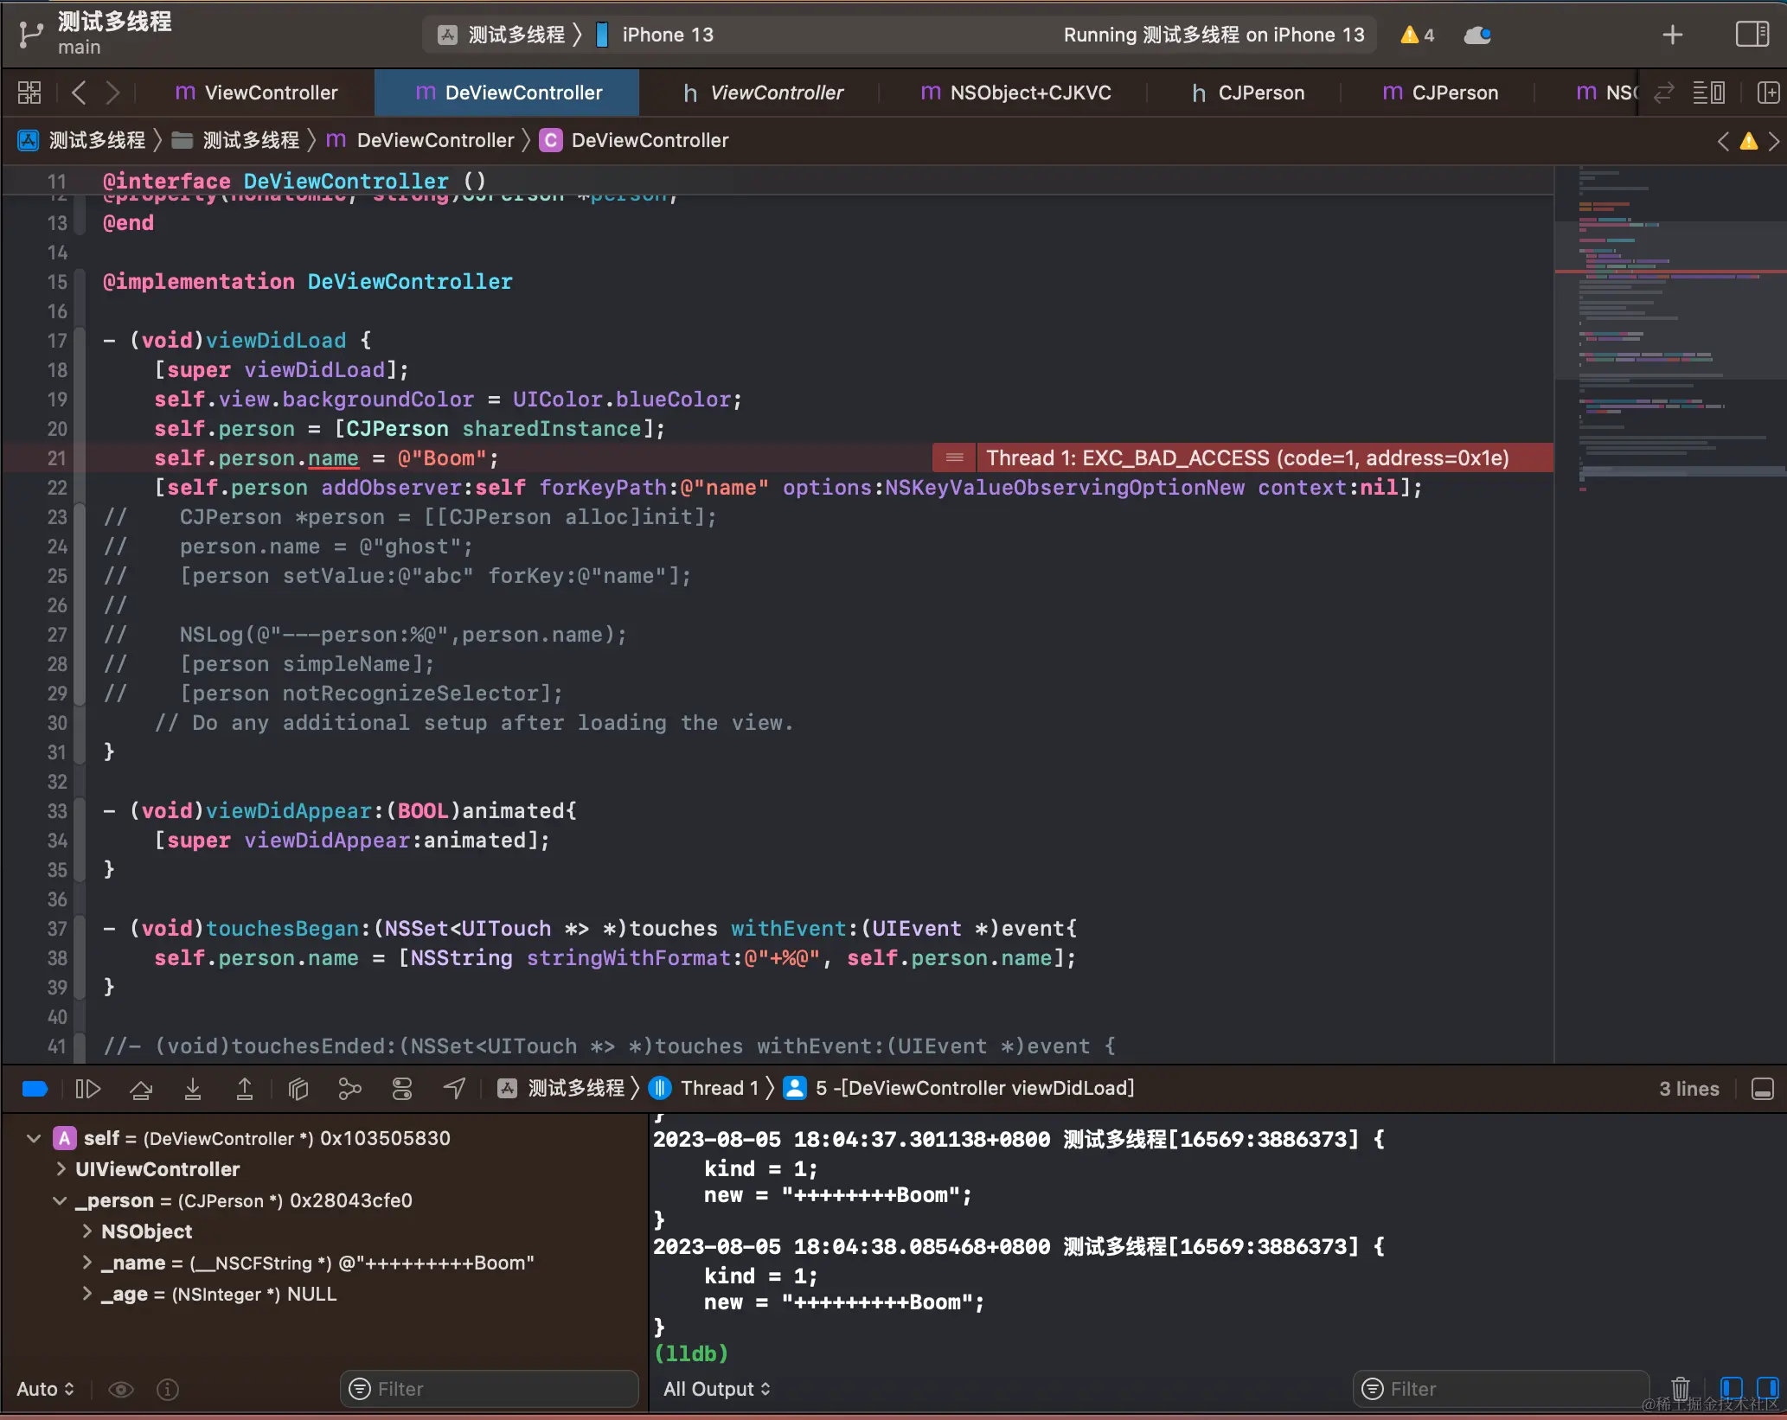
Task: Open the Auto variables scope dropdown
Action: point(46,1390)
